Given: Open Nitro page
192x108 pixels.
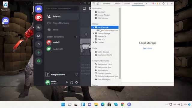Looking at the screenshot, I should point(62,30).
